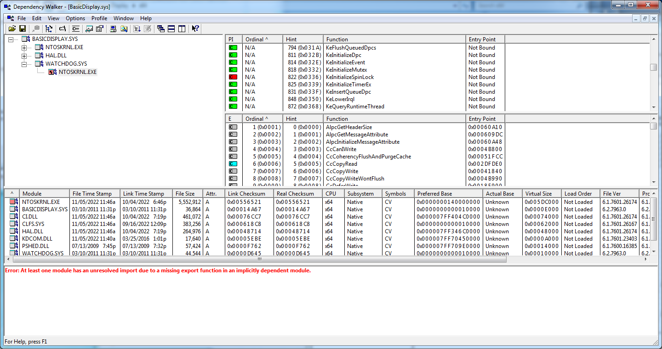Open the View menu

pyautogui.click(x=54, y=18)
